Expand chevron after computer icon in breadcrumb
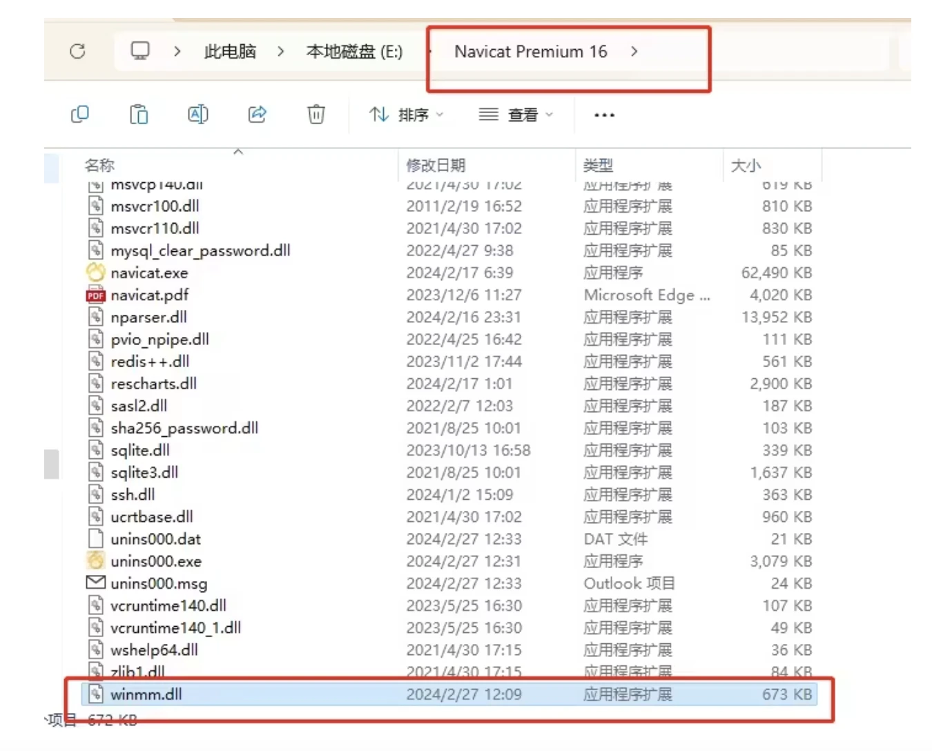This screenshot has width=932, height=751. [x=177, y=51]
